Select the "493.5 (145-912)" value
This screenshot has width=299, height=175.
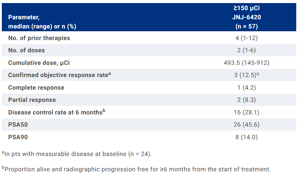point(246,63)
